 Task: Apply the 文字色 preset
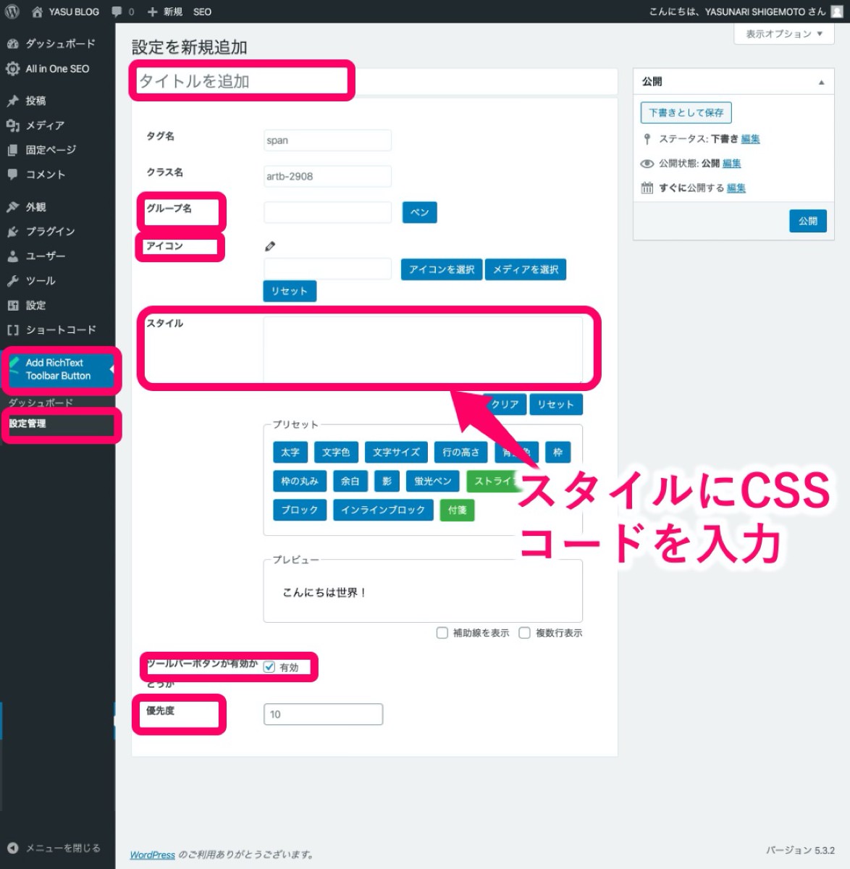[x=336, y=452]
